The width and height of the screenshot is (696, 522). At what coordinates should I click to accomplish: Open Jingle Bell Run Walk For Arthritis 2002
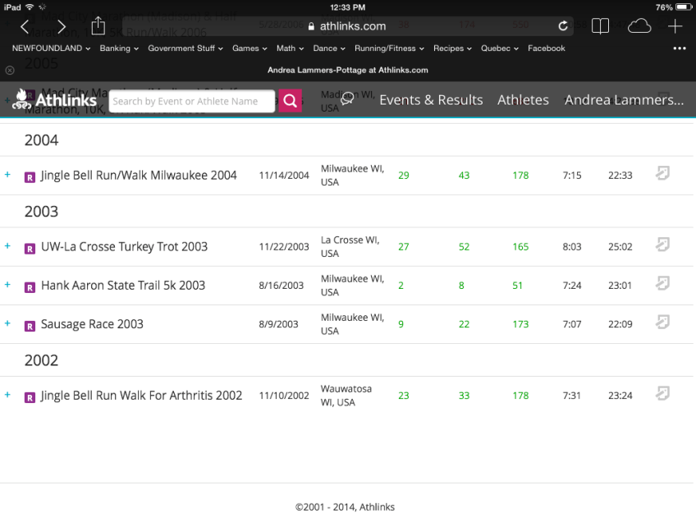(x=141, y=396)
